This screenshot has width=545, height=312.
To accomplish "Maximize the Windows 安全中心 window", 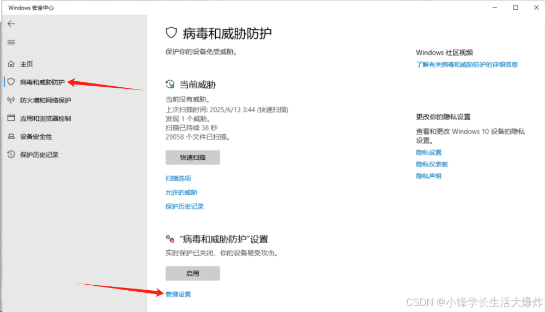I will [x=516, y=7].
